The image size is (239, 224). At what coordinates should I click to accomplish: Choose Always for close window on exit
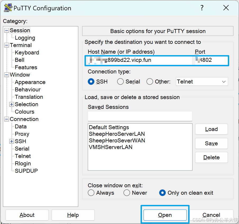coord(91,193)
